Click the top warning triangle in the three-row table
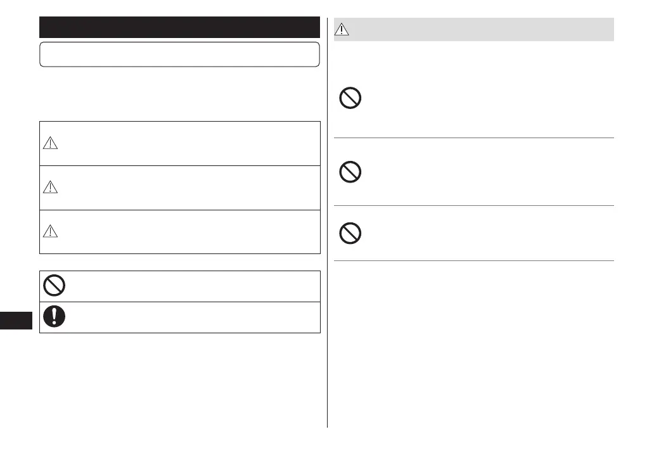654x460 pixels. coord(50,144)
